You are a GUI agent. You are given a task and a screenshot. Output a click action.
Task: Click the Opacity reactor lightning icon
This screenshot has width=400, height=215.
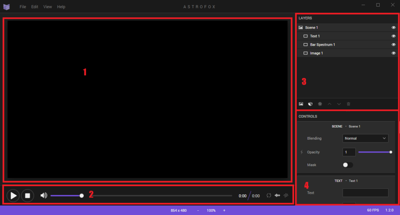(x=302, y=152)
